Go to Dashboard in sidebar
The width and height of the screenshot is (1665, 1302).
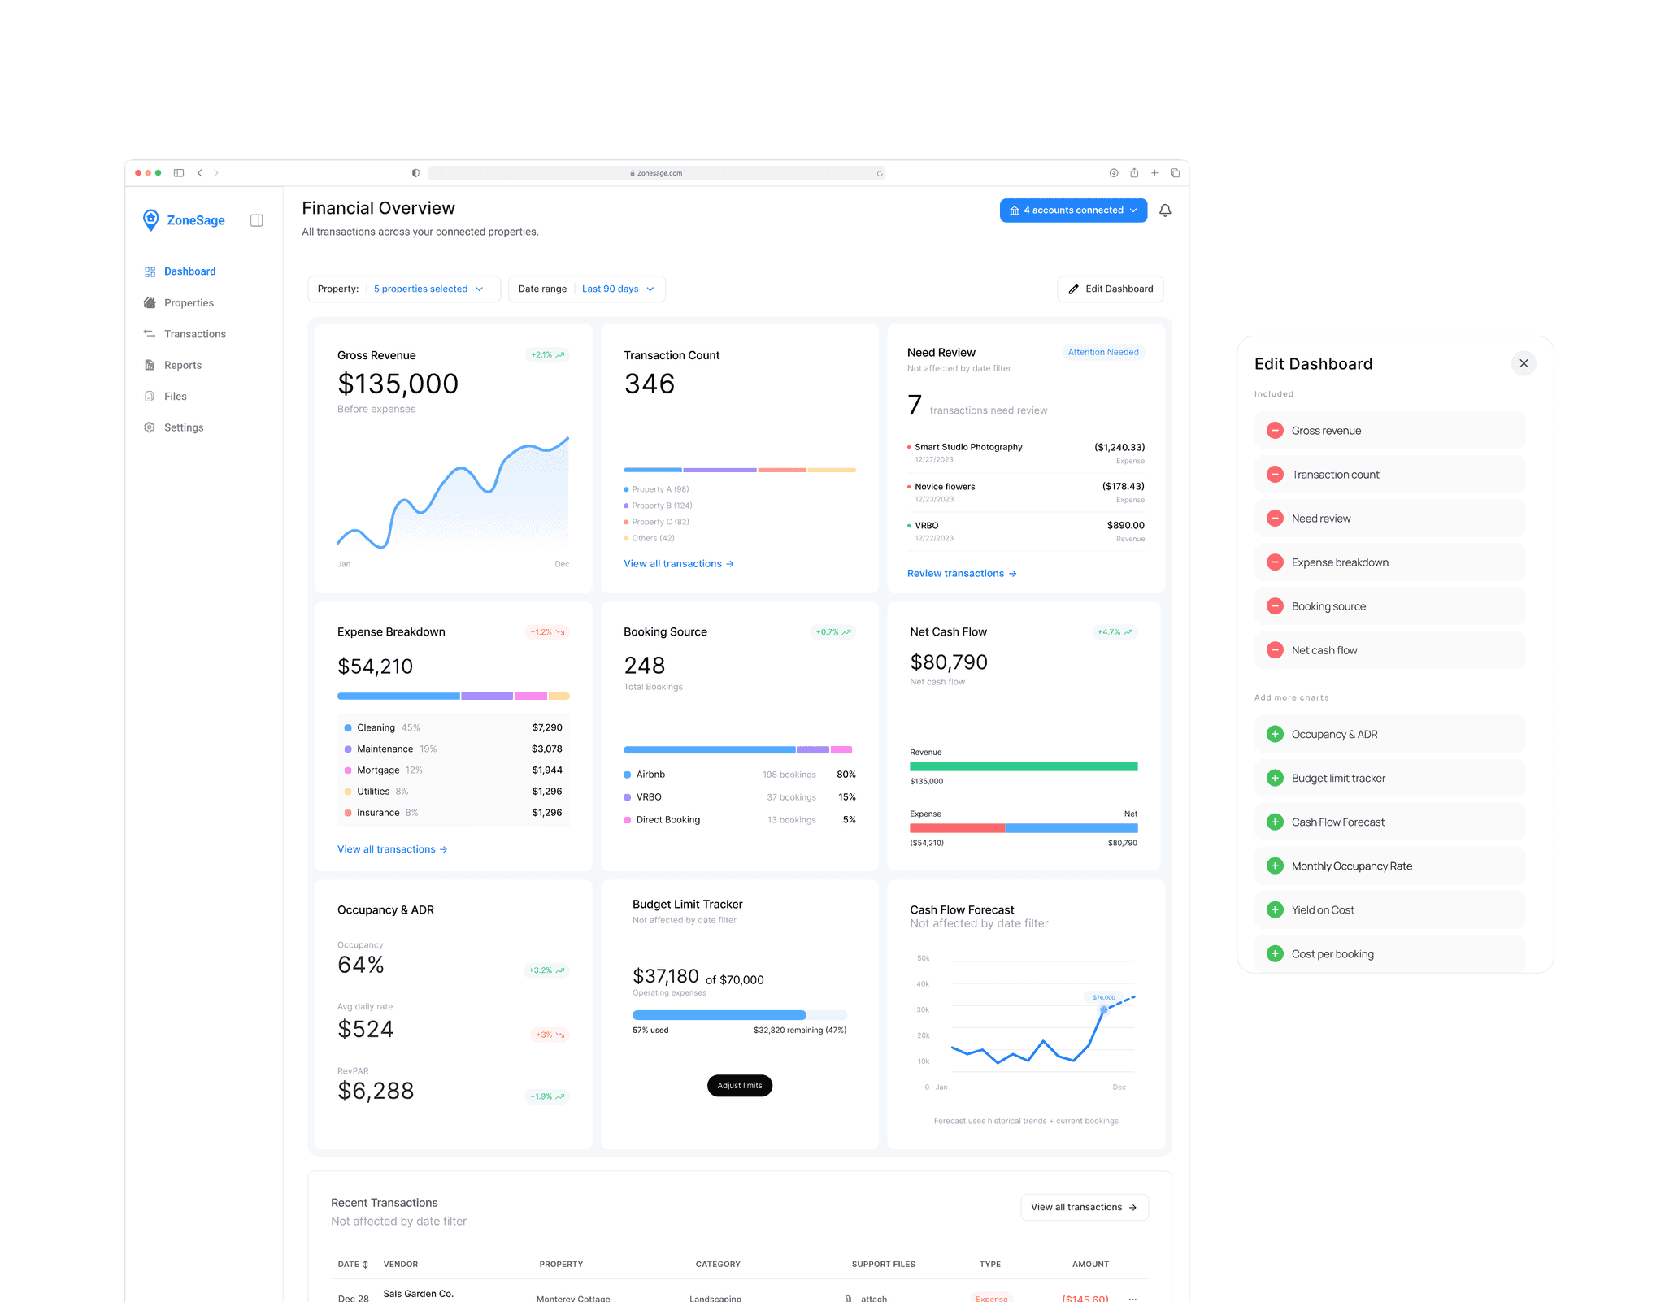pyautogui.click(x=180, y=271)
